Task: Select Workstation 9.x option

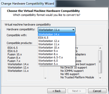Action: pyautogui.click(x=57, y=51)
